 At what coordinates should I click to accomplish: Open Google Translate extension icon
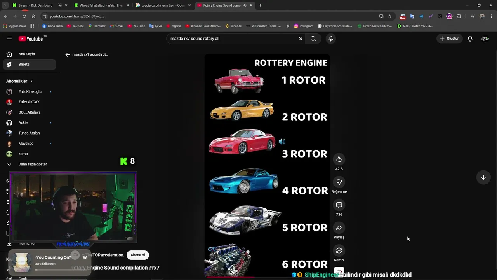412,16
